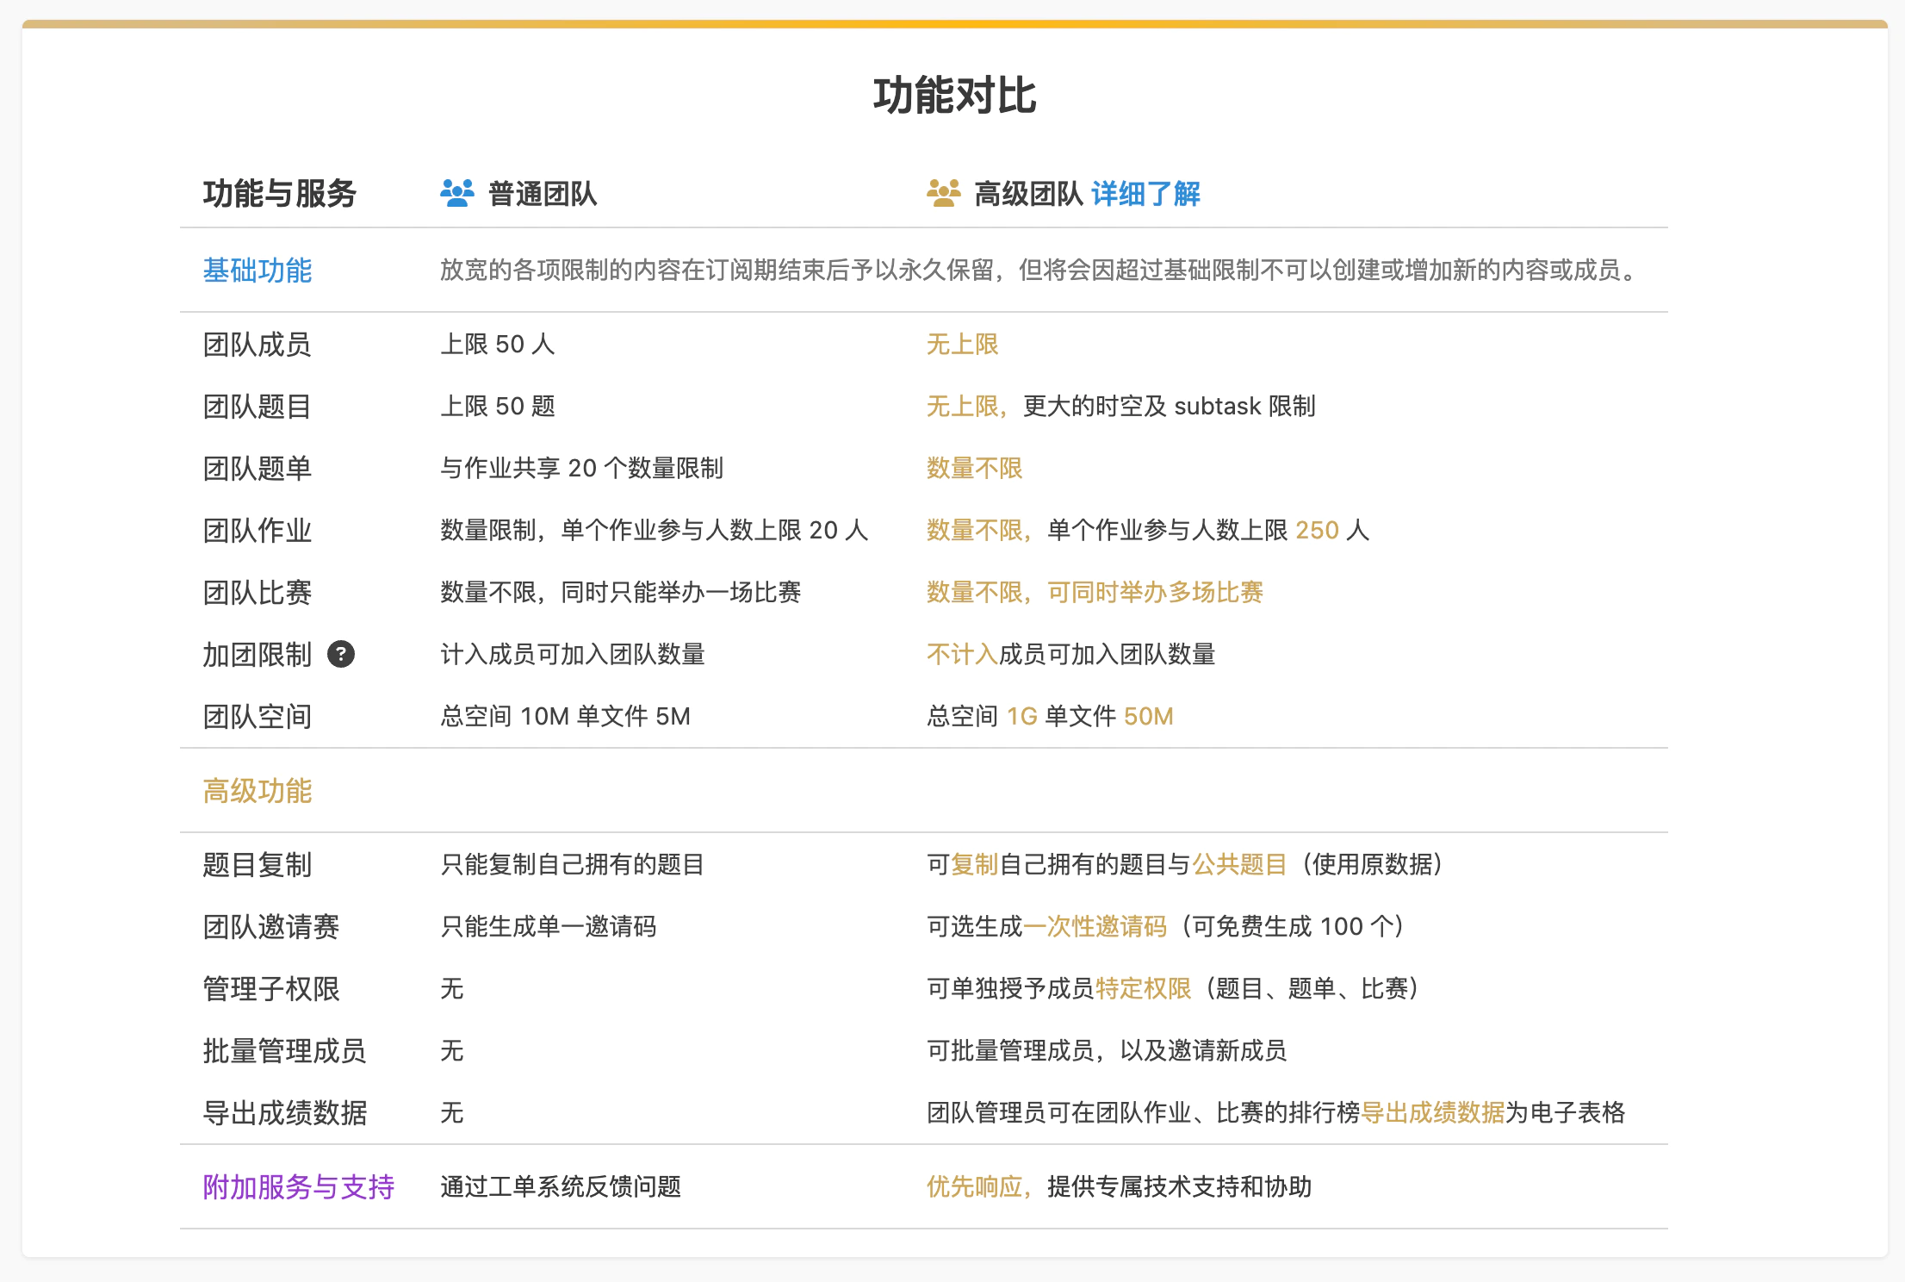Click 公共题目 in the 题目复制 row
The image size is (1905, 1282).
click(1238, 865)
